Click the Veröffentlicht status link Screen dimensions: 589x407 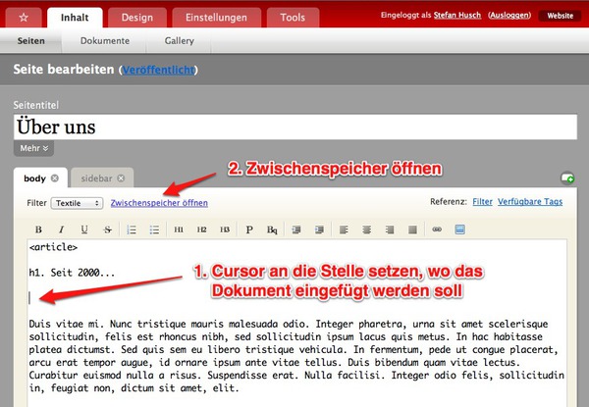point(158,70)
